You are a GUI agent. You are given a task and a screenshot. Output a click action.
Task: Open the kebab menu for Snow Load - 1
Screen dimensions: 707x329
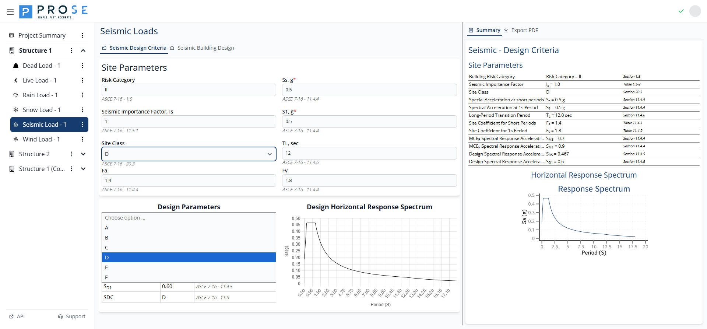tap(82, 110)
